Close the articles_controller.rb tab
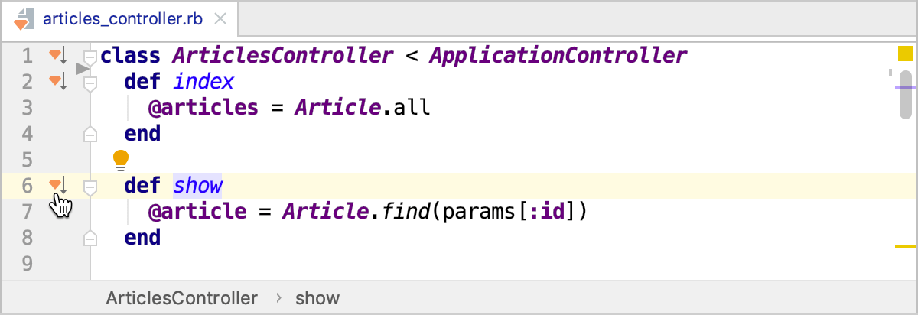Screen dimensions: 918x315 (x=220, y=19)
